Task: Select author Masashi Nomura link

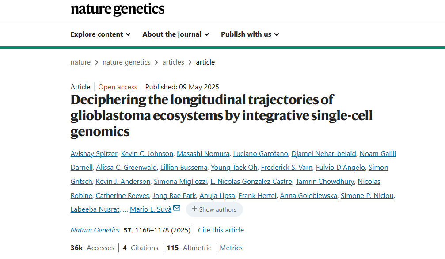Action: pos(203,154)
